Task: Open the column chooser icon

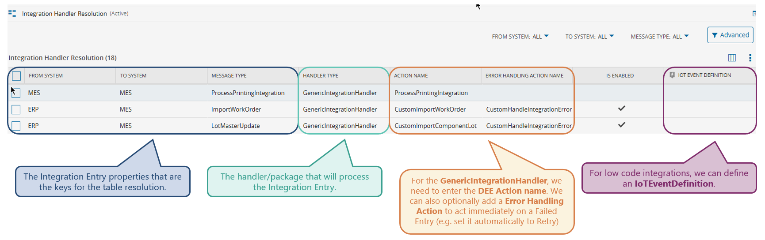Action: [732, 58]
